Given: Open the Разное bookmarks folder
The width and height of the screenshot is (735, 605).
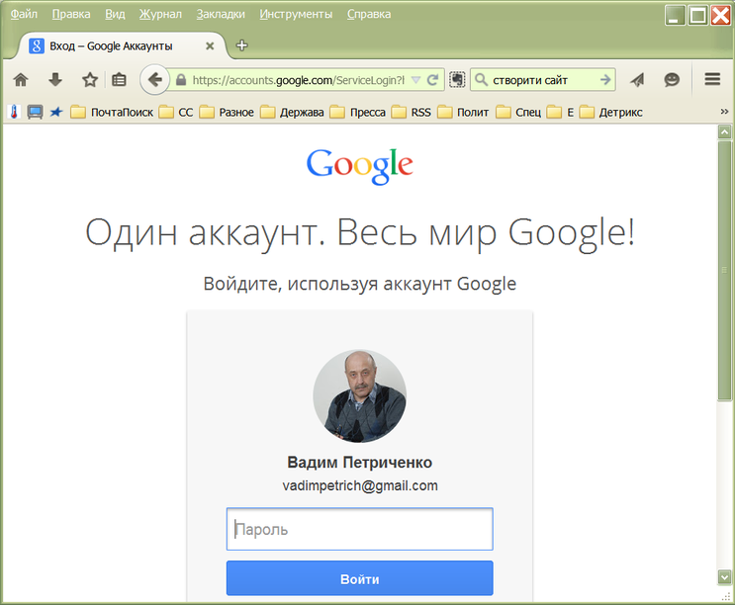Looking at the screenshot, I should [227, 113].
